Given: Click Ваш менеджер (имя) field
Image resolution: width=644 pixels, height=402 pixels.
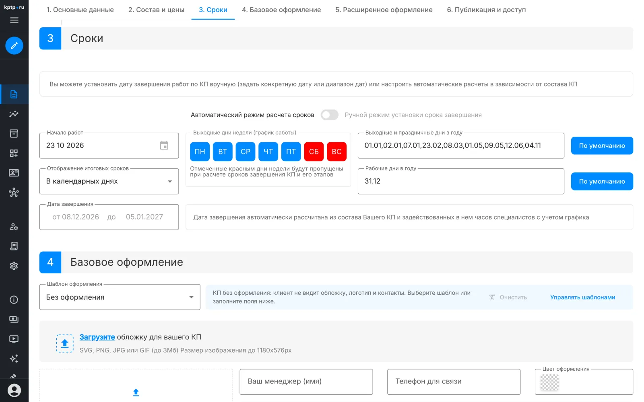Looking at the screenshot, I should coord(306,381).
